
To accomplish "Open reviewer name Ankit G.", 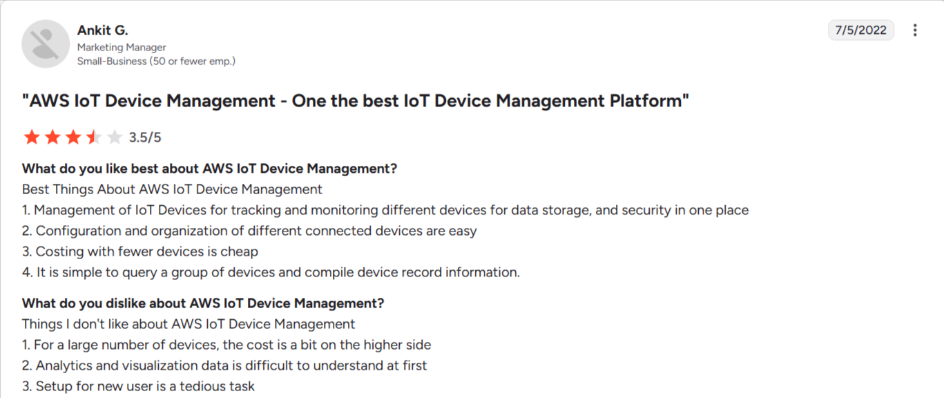I will point(103,30).
